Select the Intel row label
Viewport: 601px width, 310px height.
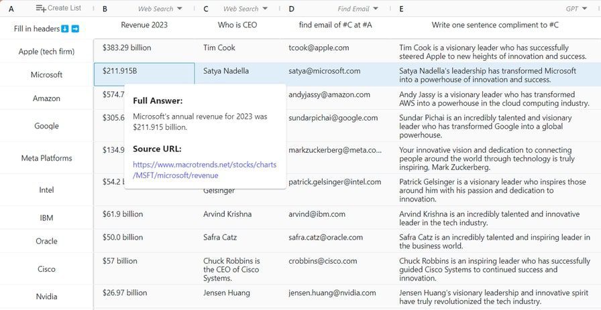point(46,190)
